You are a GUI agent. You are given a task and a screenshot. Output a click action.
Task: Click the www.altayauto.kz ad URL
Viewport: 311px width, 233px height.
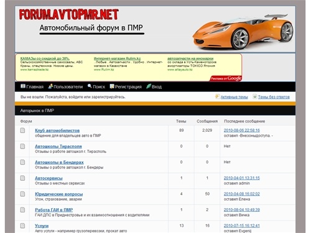tap(180, 70)
